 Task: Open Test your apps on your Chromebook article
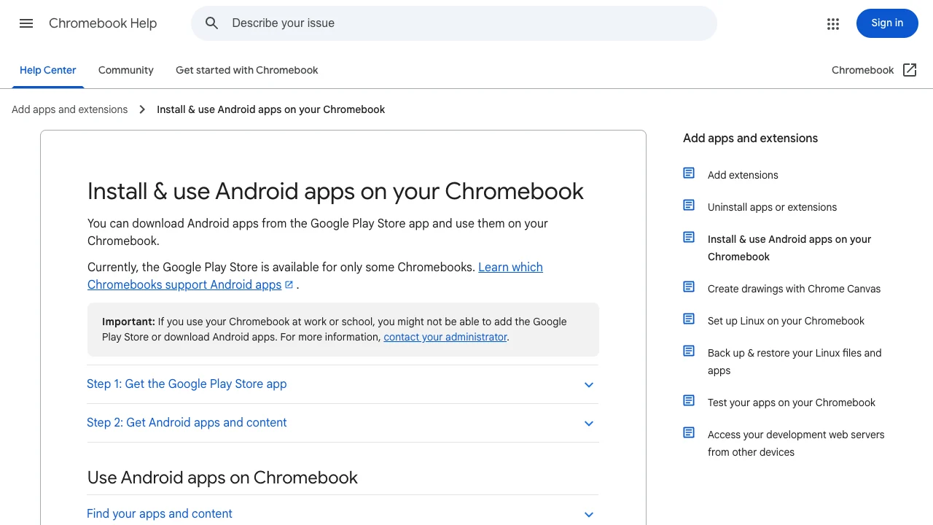coord(792,402)
